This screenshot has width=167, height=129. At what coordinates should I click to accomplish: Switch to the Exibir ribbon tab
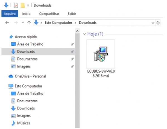click(x=72, y=14)
